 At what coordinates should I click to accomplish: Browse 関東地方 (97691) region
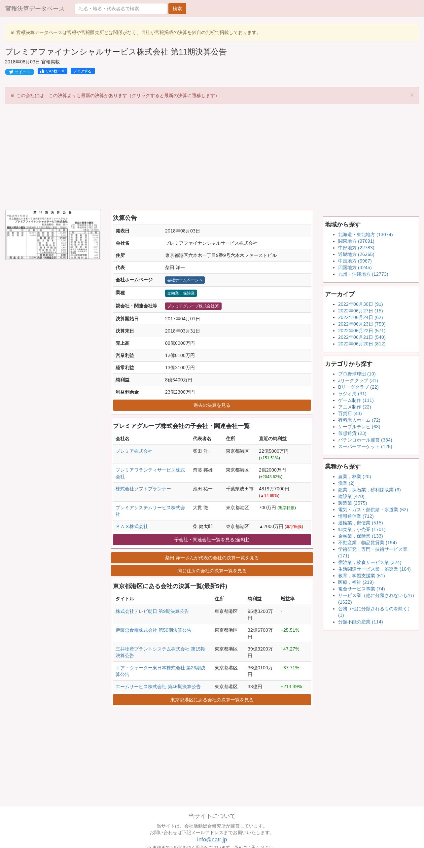[x=356, y=241]
